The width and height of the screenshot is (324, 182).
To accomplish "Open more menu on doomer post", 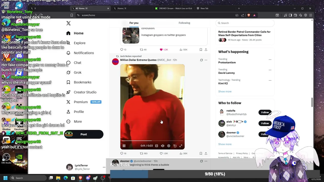I will pyautogui.click(x=206, y=161).
